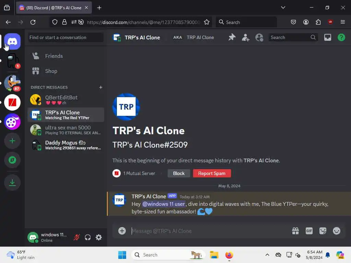Screen dimensions: 351x263
Task: Toggle microphone mute in user panel
Action: click(x=77, y=237)
